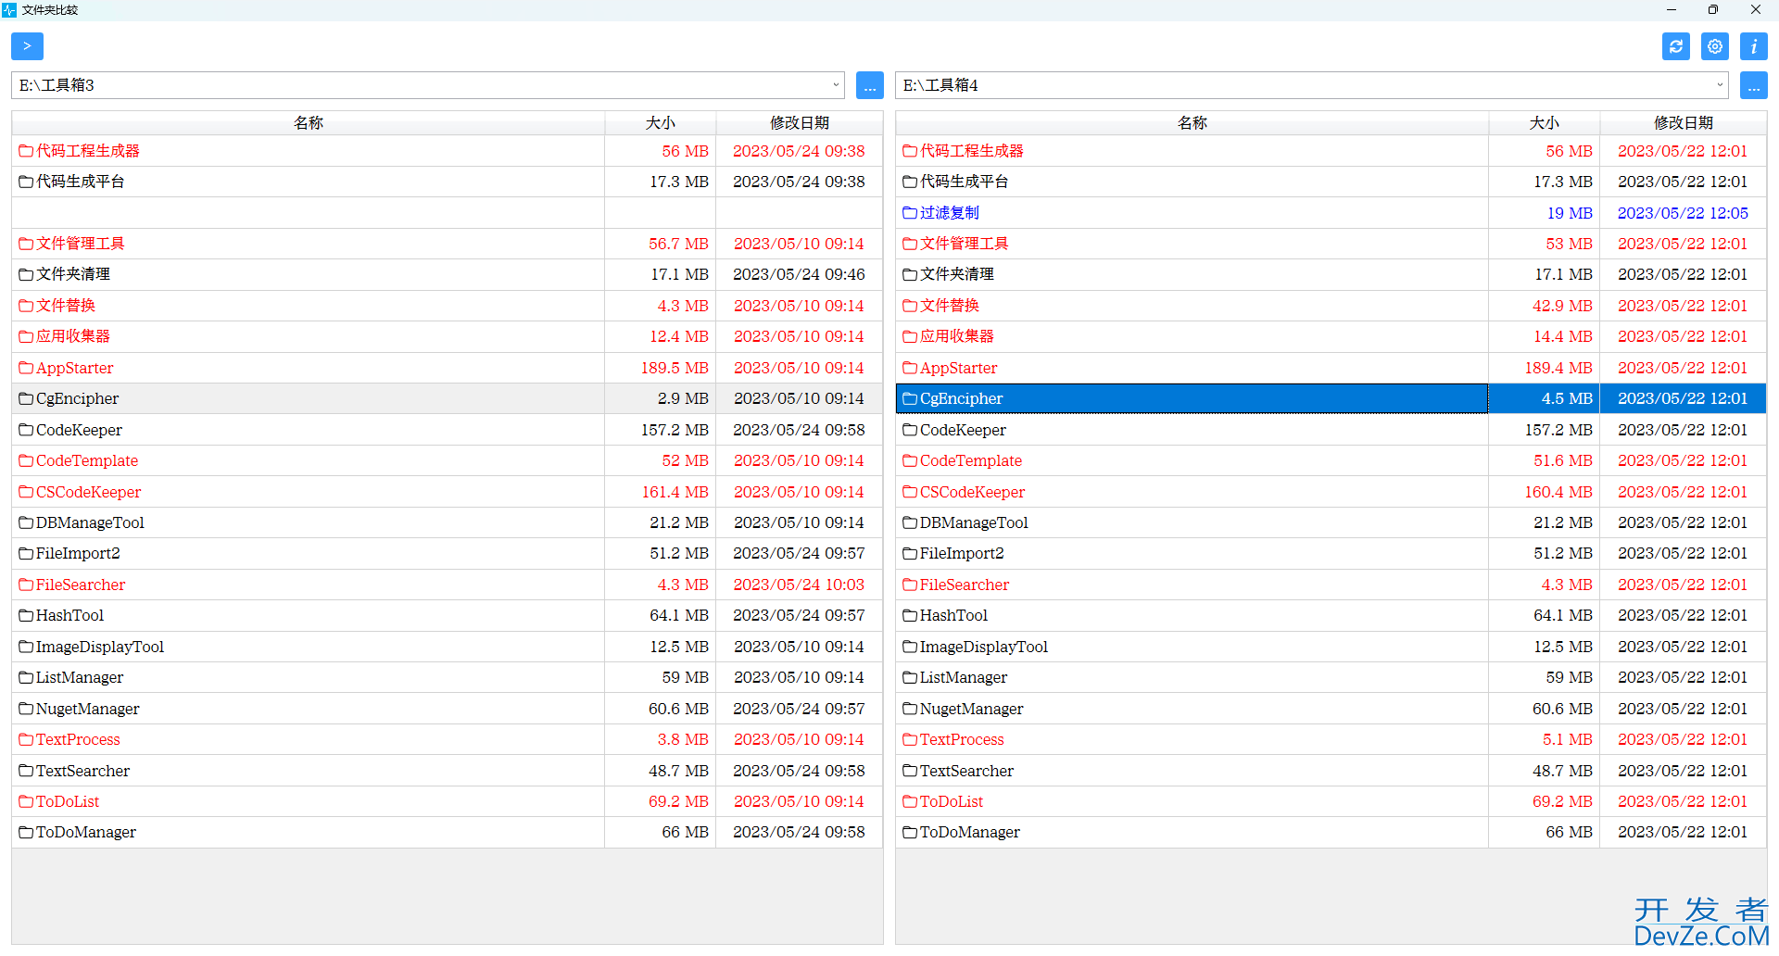The height and width of the screenshot is (956, 1779).
Task: Click the refresh comparison icon
Action: [x=1675, y=46]
